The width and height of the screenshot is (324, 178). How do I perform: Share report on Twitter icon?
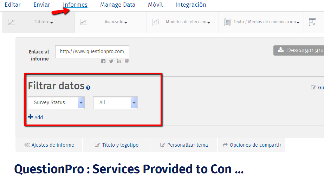tap(111, 61)
